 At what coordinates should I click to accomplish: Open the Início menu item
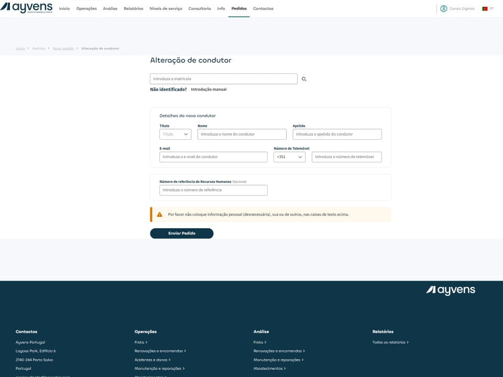(x=64, y=9)
